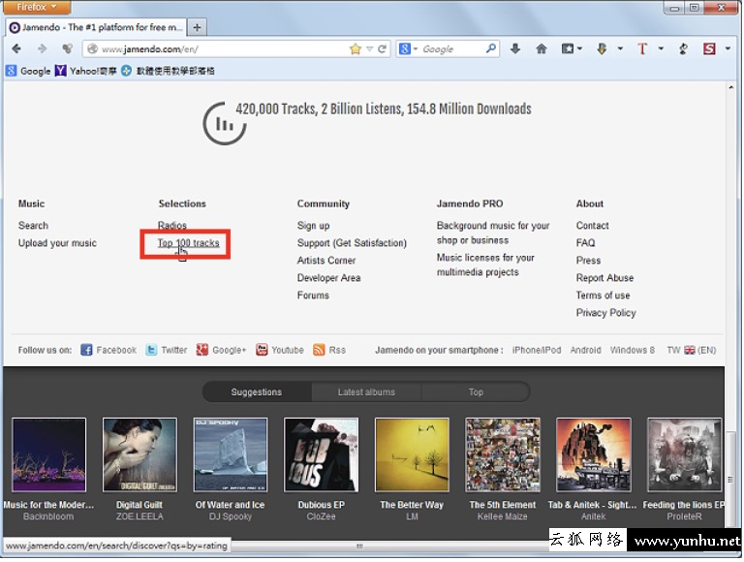Open the FAQ link
Viewport: 744px width, 562px height.
[585, 243]
